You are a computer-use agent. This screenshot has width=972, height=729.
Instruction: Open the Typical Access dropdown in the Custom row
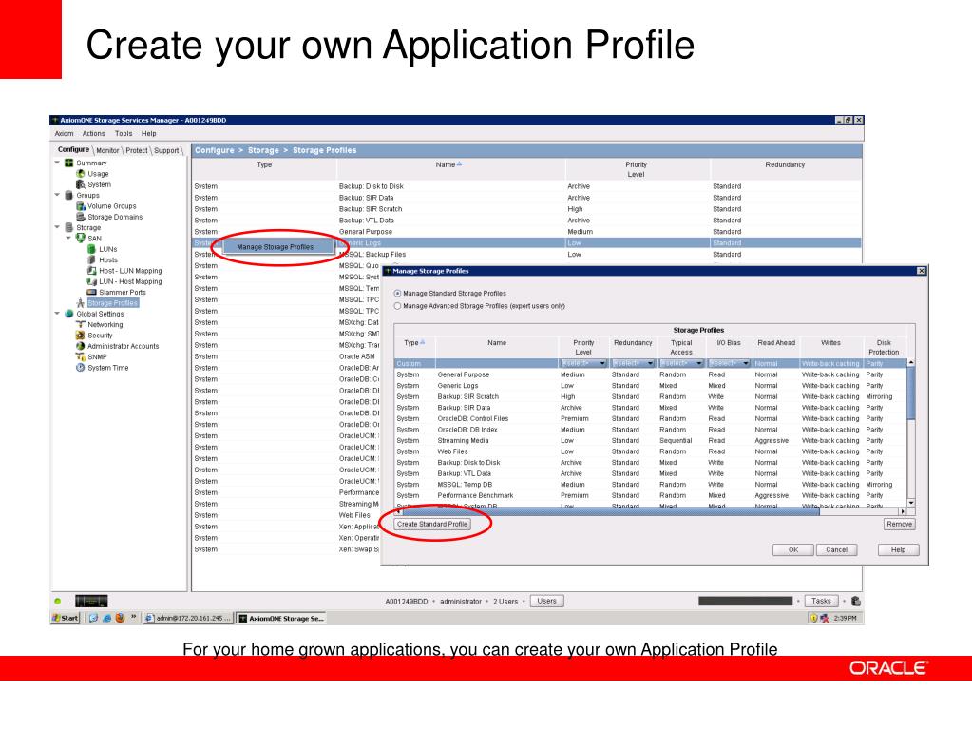(681, 363)
